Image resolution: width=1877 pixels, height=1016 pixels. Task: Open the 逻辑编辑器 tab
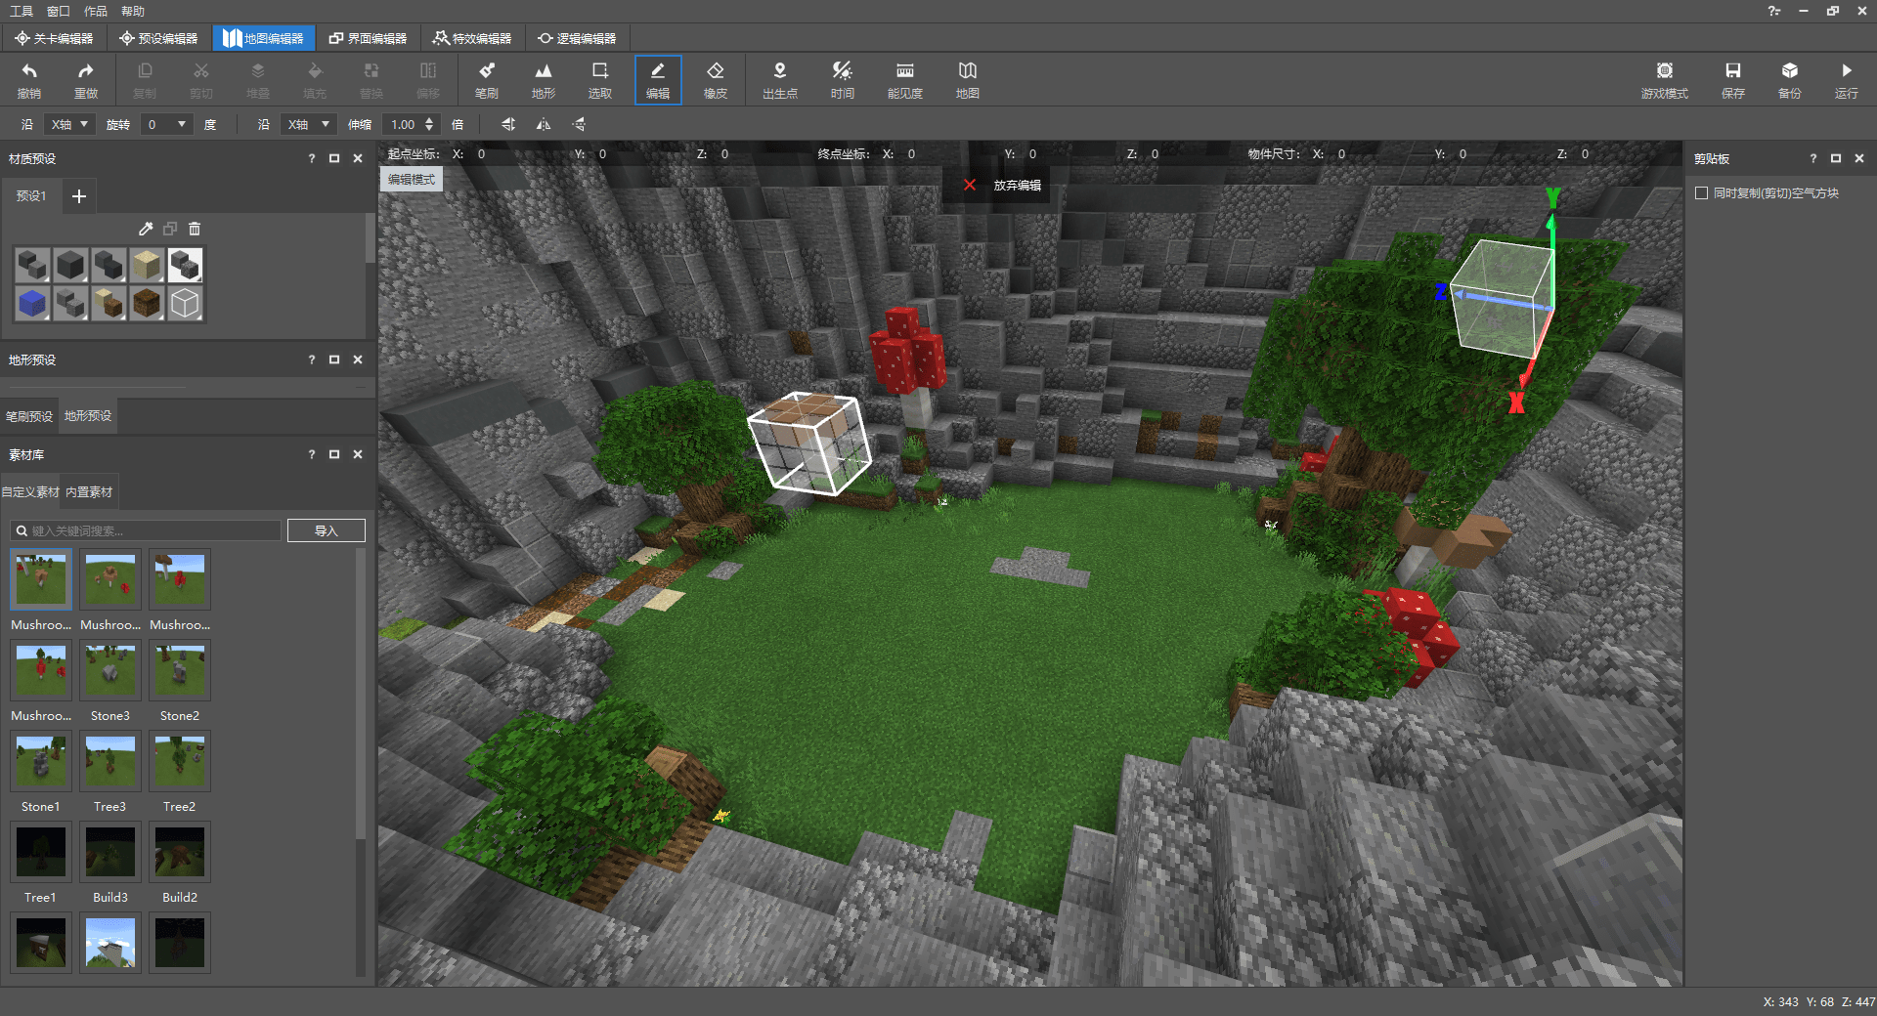[577, 38]
